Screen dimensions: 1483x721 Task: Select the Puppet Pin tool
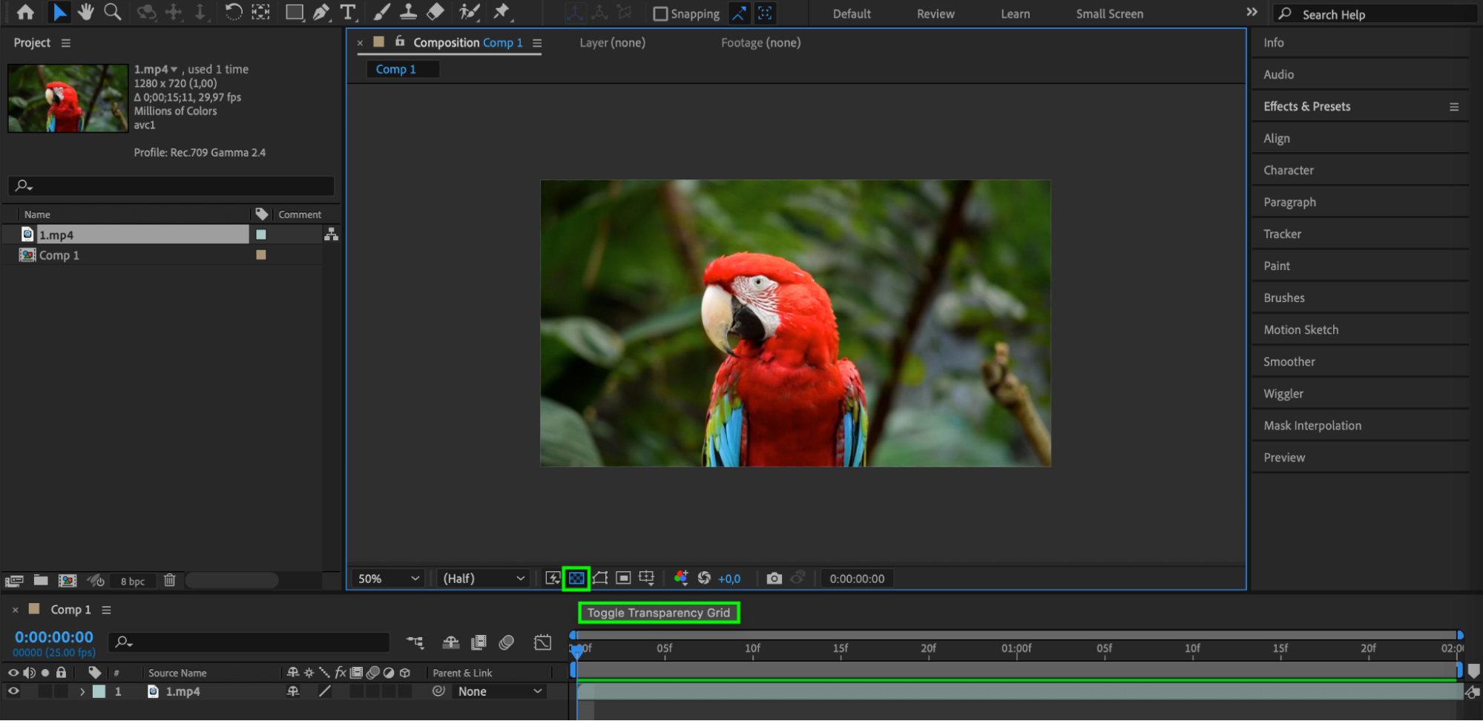[502, 12]
